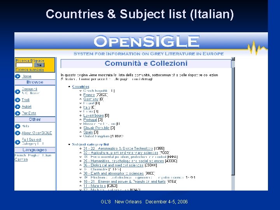Open 06 - Biological and medical sciences
280x210 pixels.
click(114, 165)
